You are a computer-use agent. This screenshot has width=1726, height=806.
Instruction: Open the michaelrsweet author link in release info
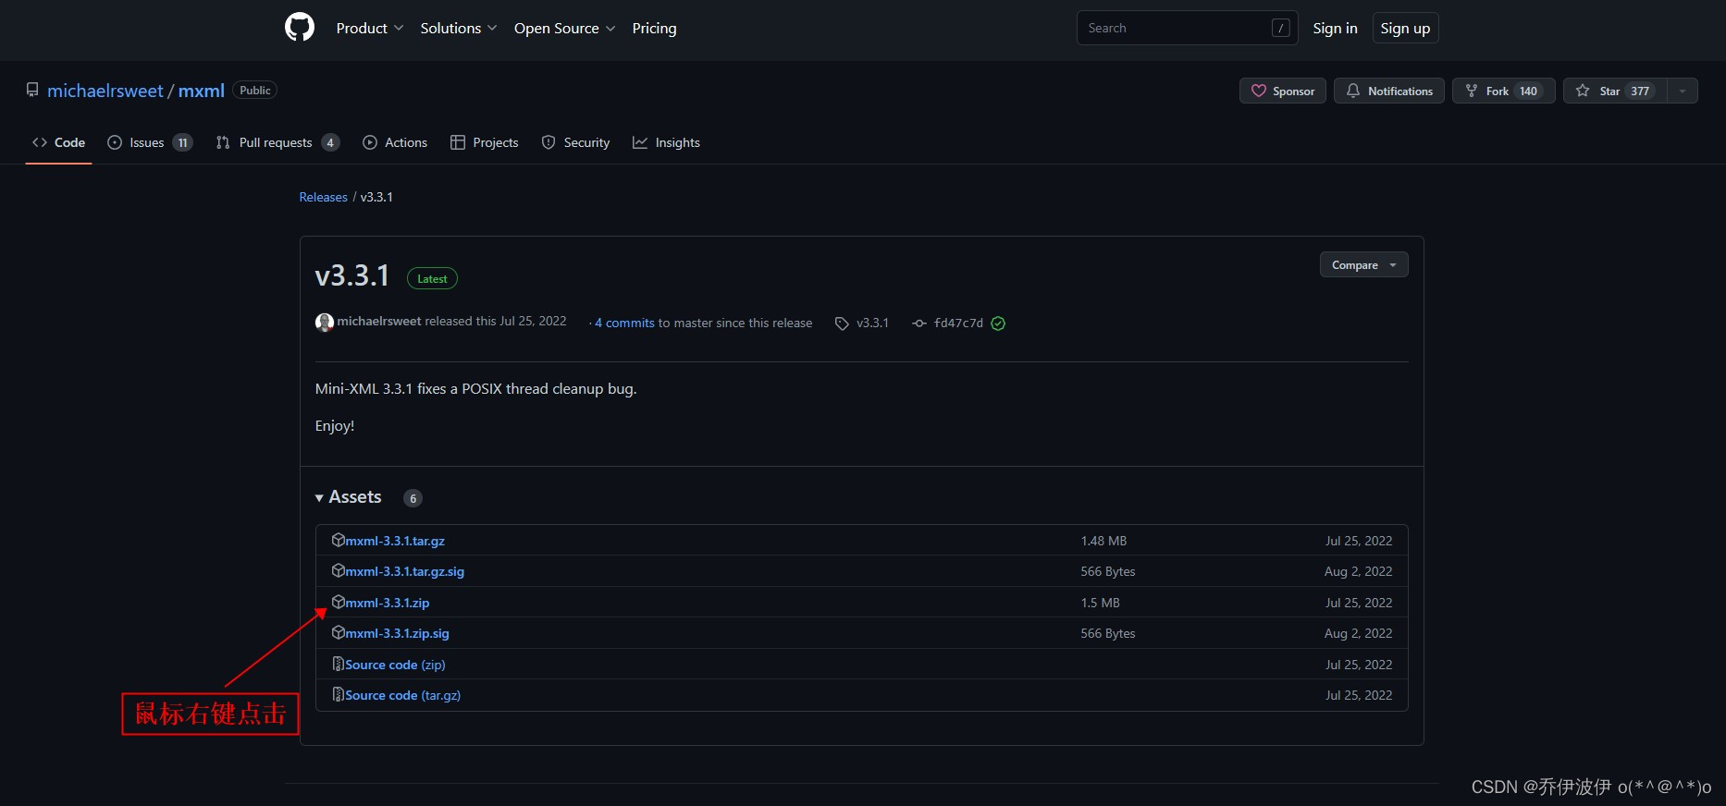click(379, 321)
